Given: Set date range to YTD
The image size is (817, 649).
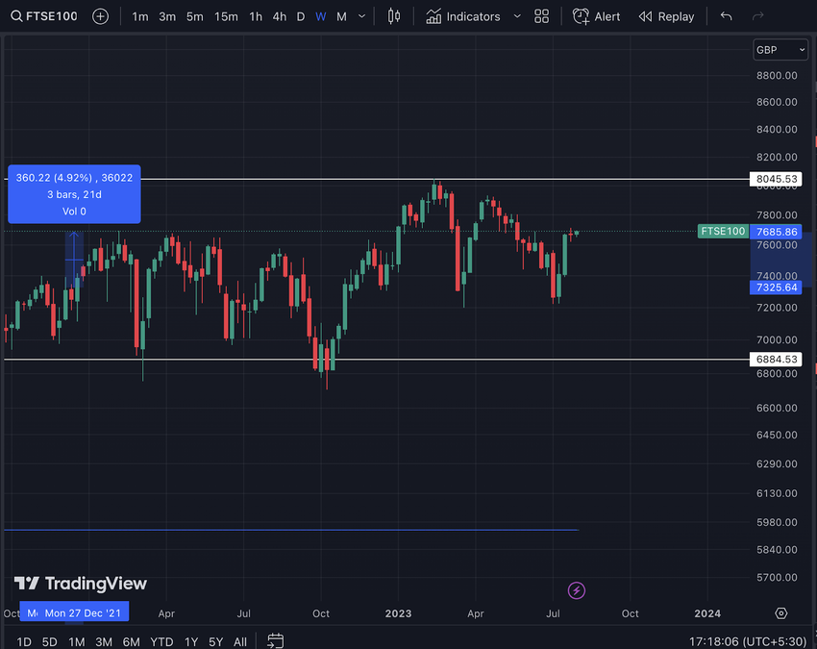Looking at the screenshot, I should tap(161, 641).
